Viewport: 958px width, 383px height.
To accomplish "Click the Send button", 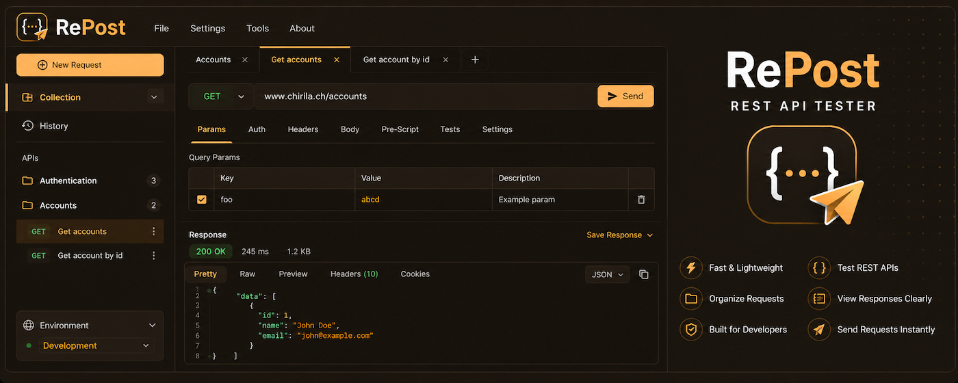I will 625,96.
